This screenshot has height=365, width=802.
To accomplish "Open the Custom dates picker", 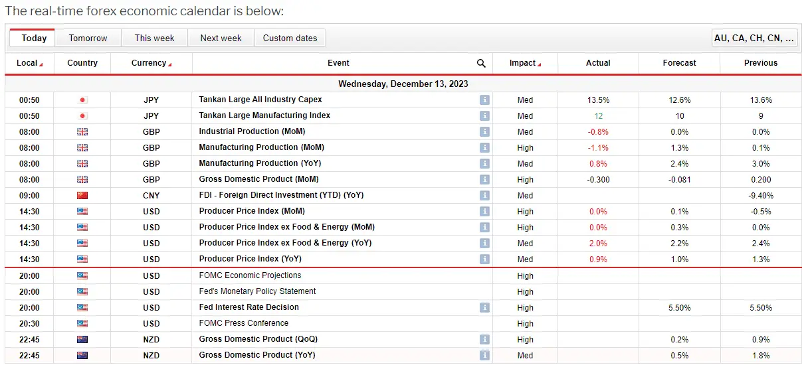I will coord(290,38).
